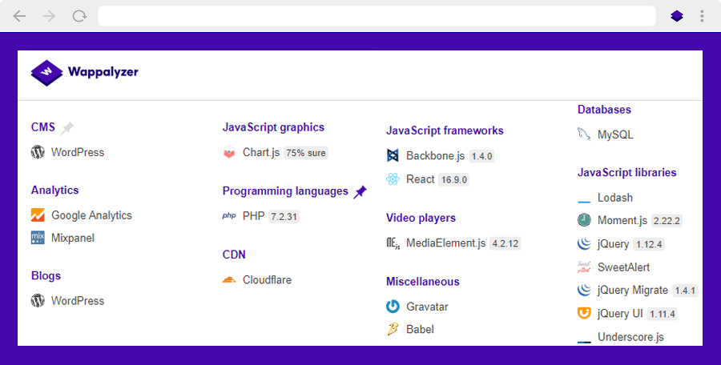Open the browser three-dot menu
721x365 pixels.
(702, 16)
